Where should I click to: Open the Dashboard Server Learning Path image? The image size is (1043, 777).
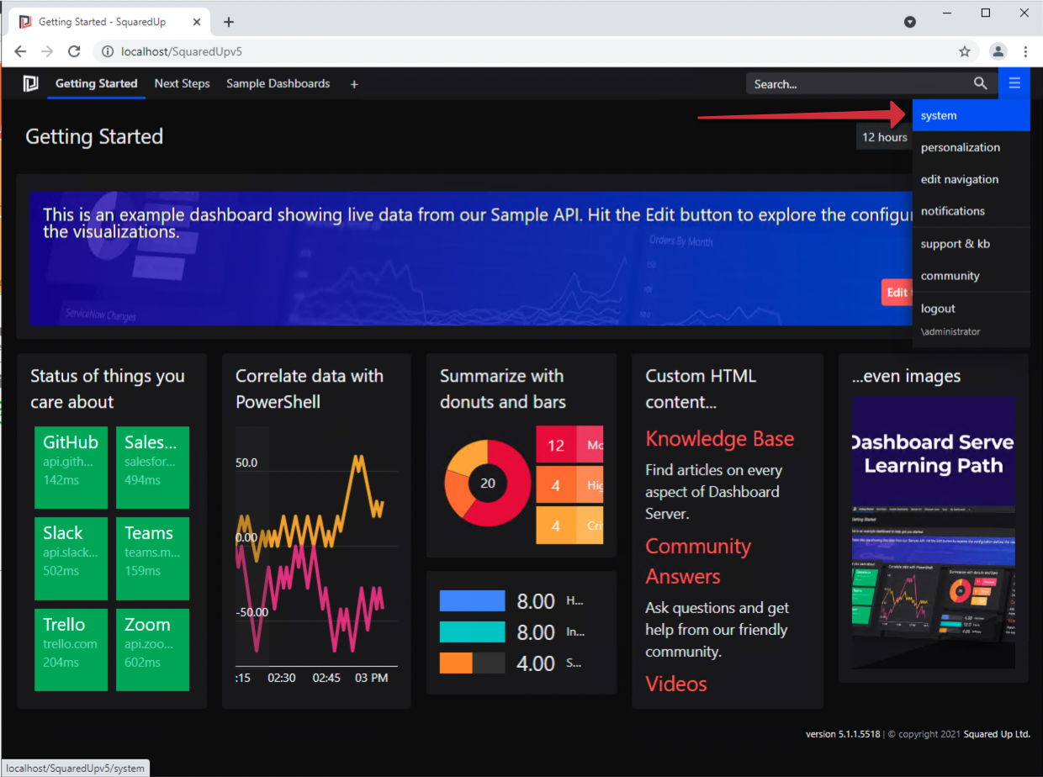tap(934, 532)
